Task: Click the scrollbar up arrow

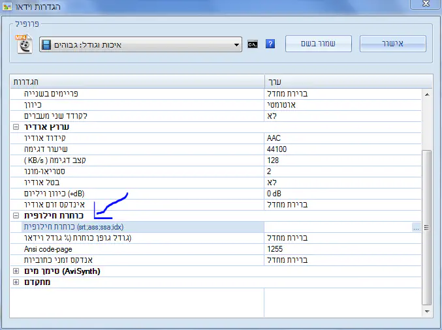Action: [427, 94]
